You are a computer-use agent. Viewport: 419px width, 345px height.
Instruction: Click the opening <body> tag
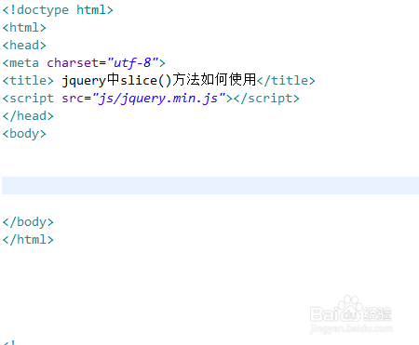(x=24, y=134)
